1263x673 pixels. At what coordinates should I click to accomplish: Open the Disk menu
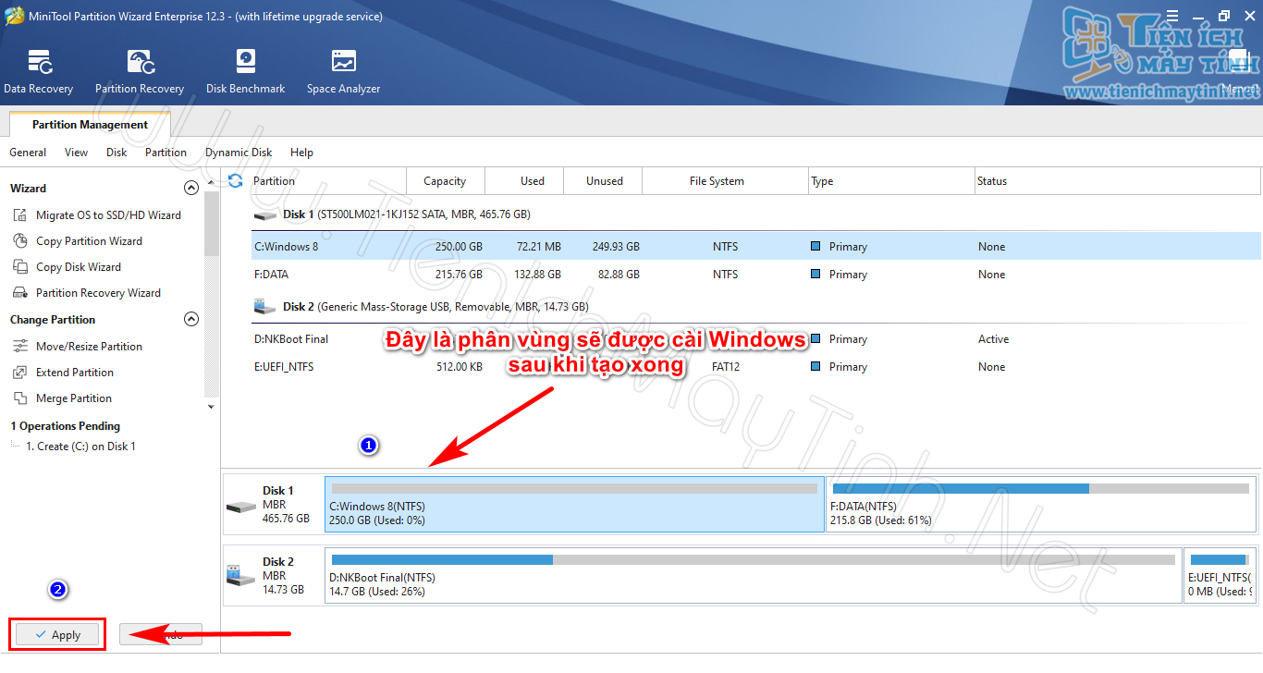tap(116, 153)
